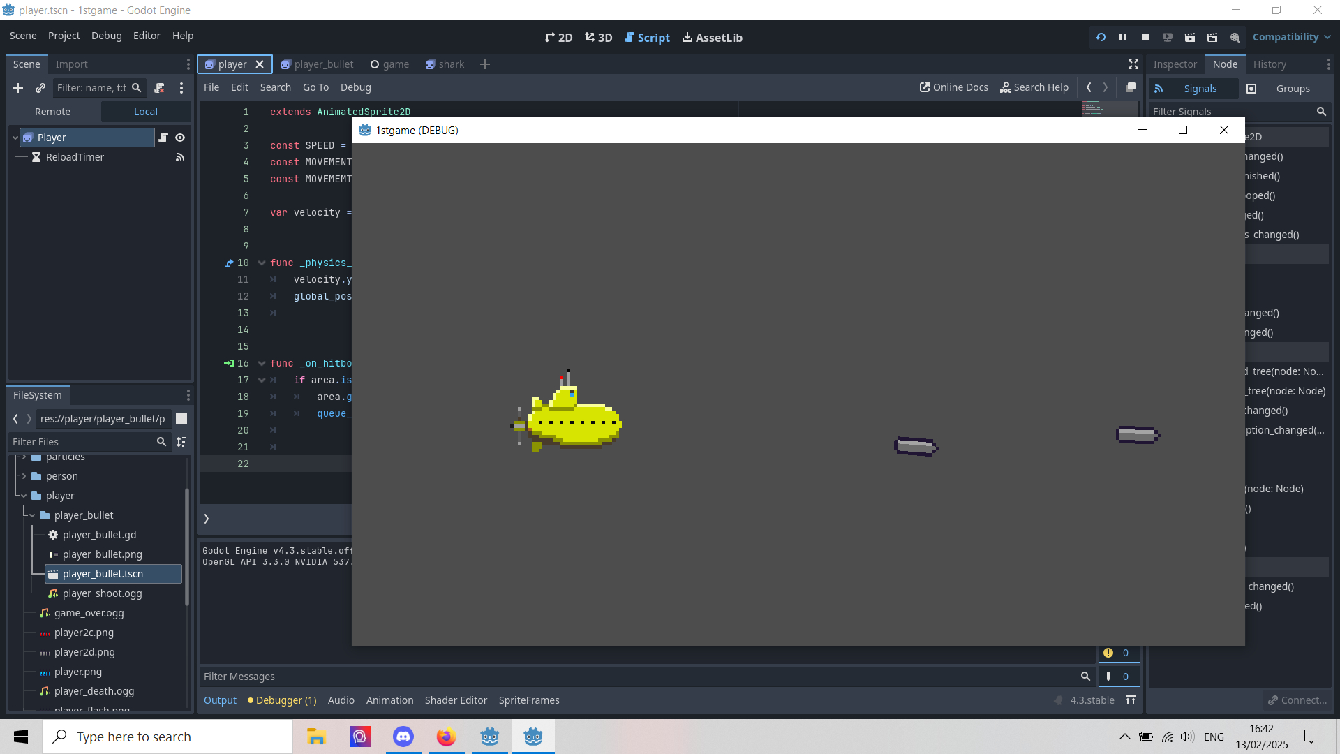Collapse the Player node in scene tree
Screen dimensions: 1340x754
pos(15,138)
